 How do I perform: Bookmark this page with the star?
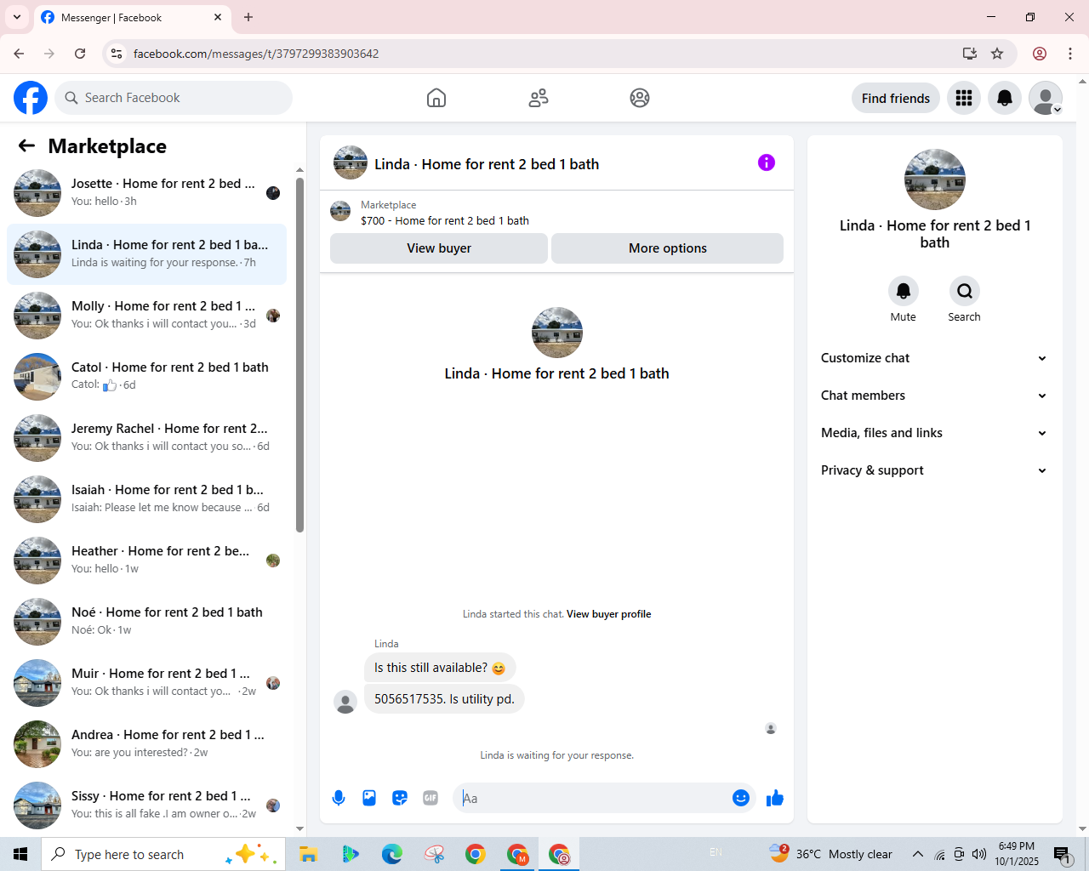(x=997, y=54)
